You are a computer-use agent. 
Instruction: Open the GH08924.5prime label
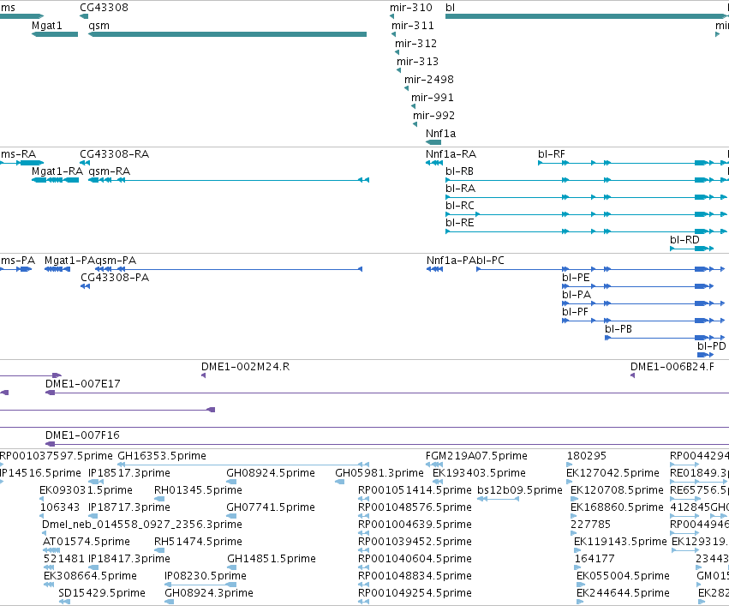tap(271, 473)
